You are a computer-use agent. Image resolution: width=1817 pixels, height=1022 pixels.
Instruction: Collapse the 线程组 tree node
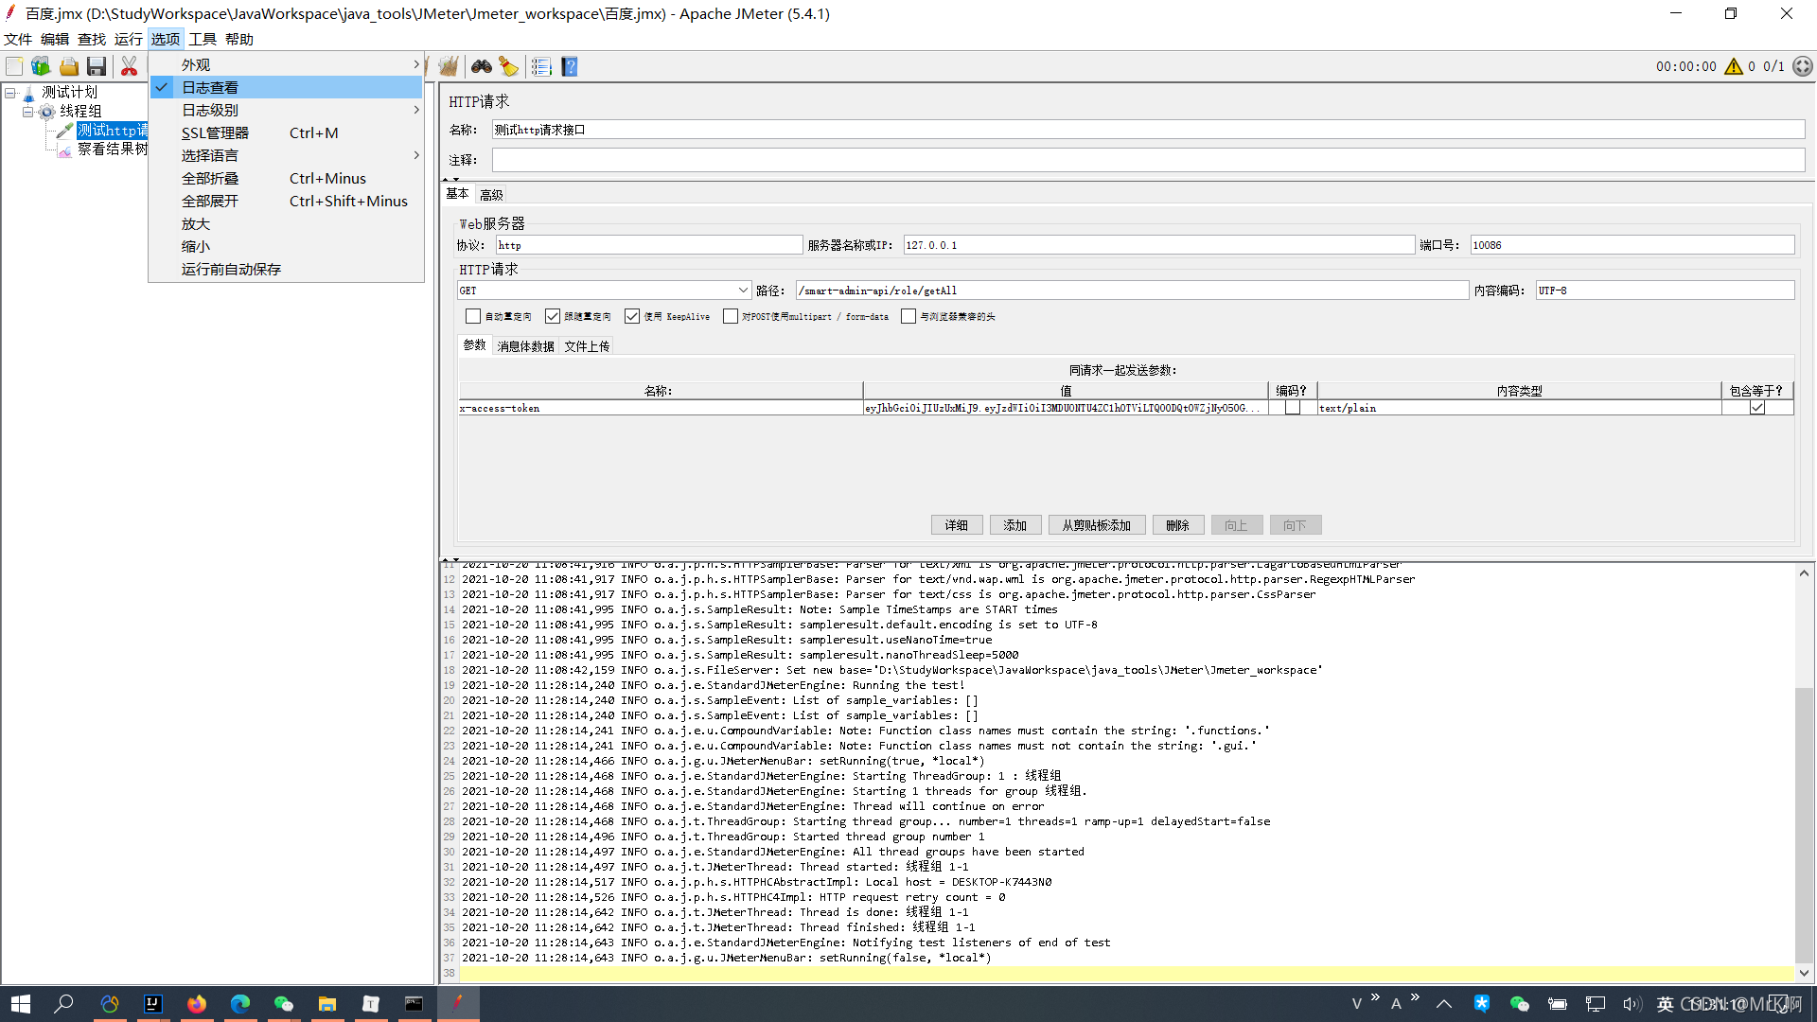[27, 112]
